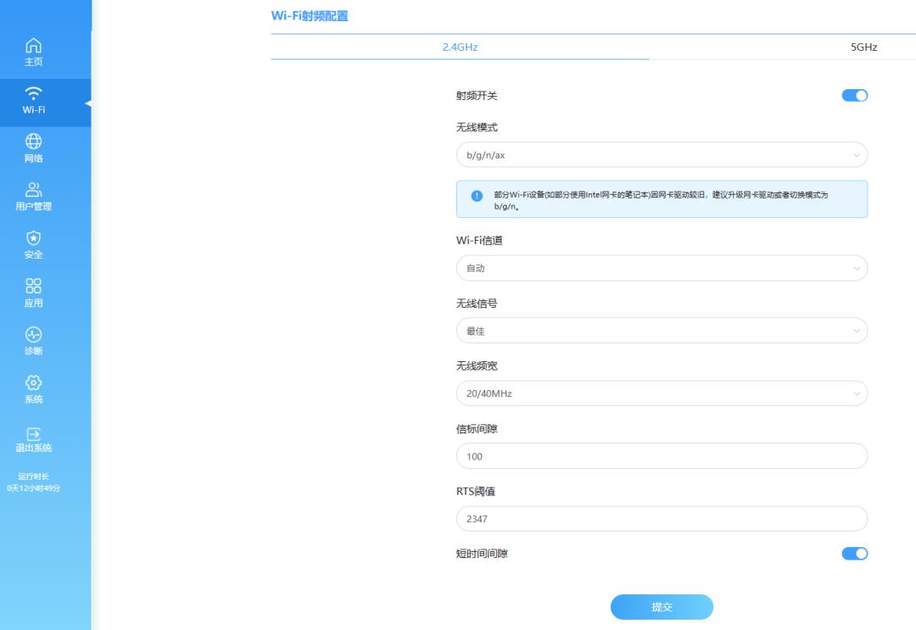Disable the 射频开关 RF switch toggle
Viewport: 916px width, 630px height.
point(854,95)
